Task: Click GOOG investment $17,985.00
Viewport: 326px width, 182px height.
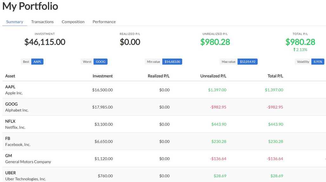Action: click(103, 107)
